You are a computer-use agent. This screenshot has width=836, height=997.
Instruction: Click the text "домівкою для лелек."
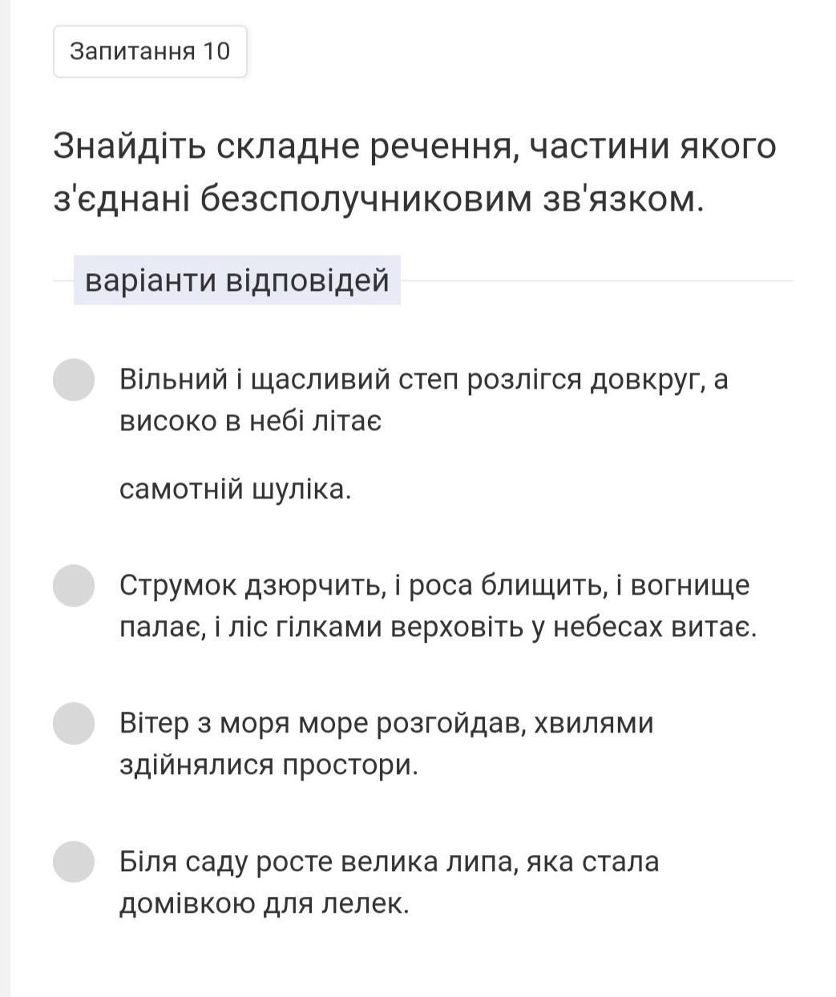click(x=265, y=904)
